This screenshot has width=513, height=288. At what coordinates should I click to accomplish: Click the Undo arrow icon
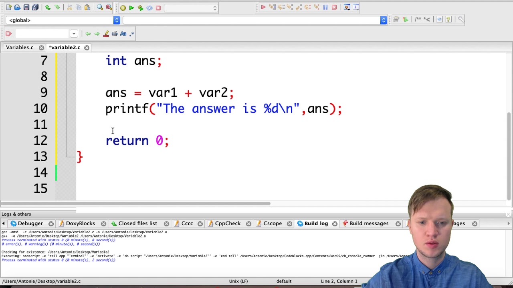coord(48,7)
